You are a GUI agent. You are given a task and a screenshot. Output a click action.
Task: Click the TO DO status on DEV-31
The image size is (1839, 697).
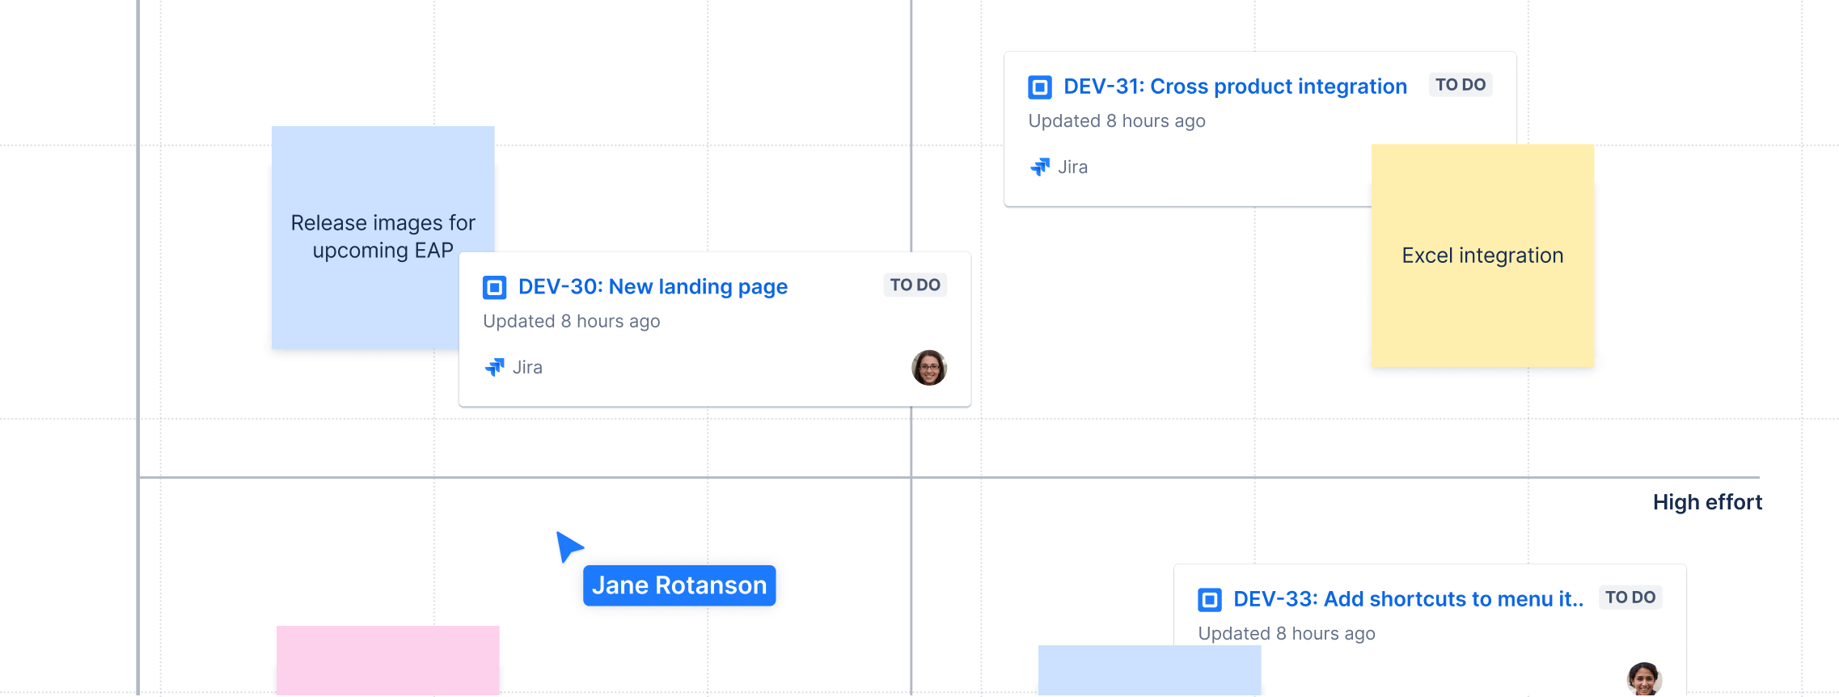[1460, 85]
